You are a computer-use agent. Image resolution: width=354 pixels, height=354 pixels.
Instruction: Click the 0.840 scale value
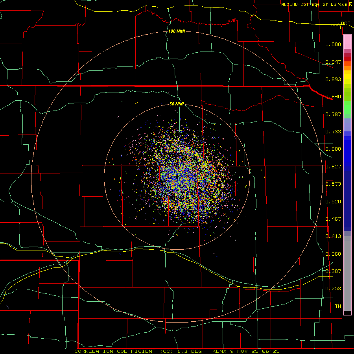(333, 97)
